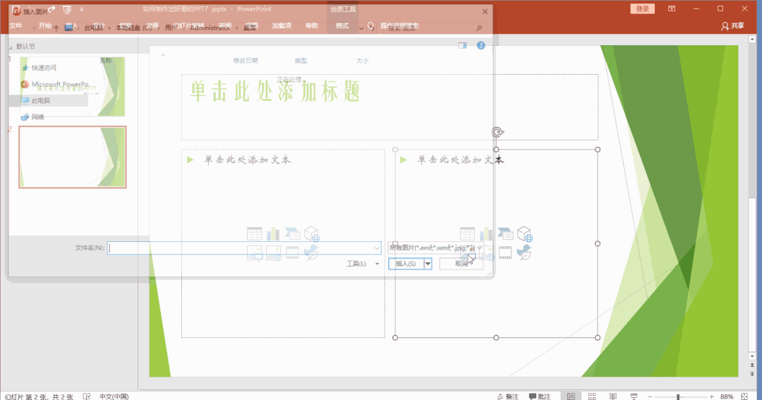Click the dialog help question mark icon

tap(480, 45)
